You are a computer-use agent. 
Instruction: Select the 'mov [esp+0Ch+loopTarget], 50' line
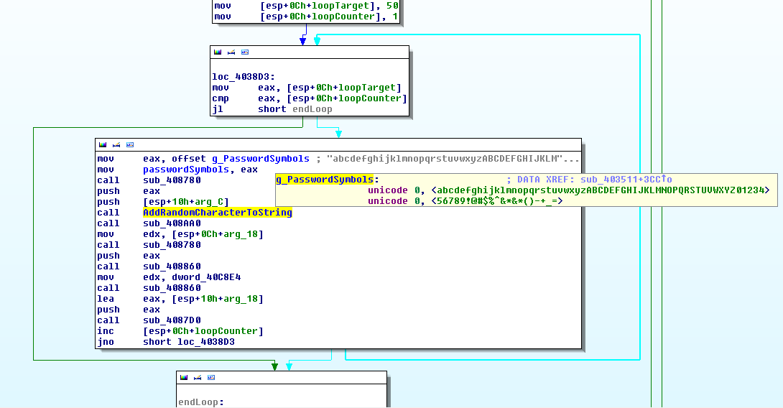[x=306, y=6]
